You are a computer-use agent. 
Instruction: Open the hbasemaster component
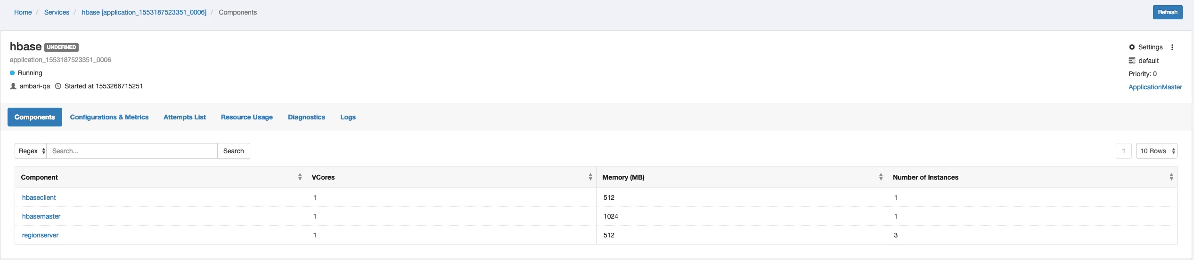(x=41, y=216)
